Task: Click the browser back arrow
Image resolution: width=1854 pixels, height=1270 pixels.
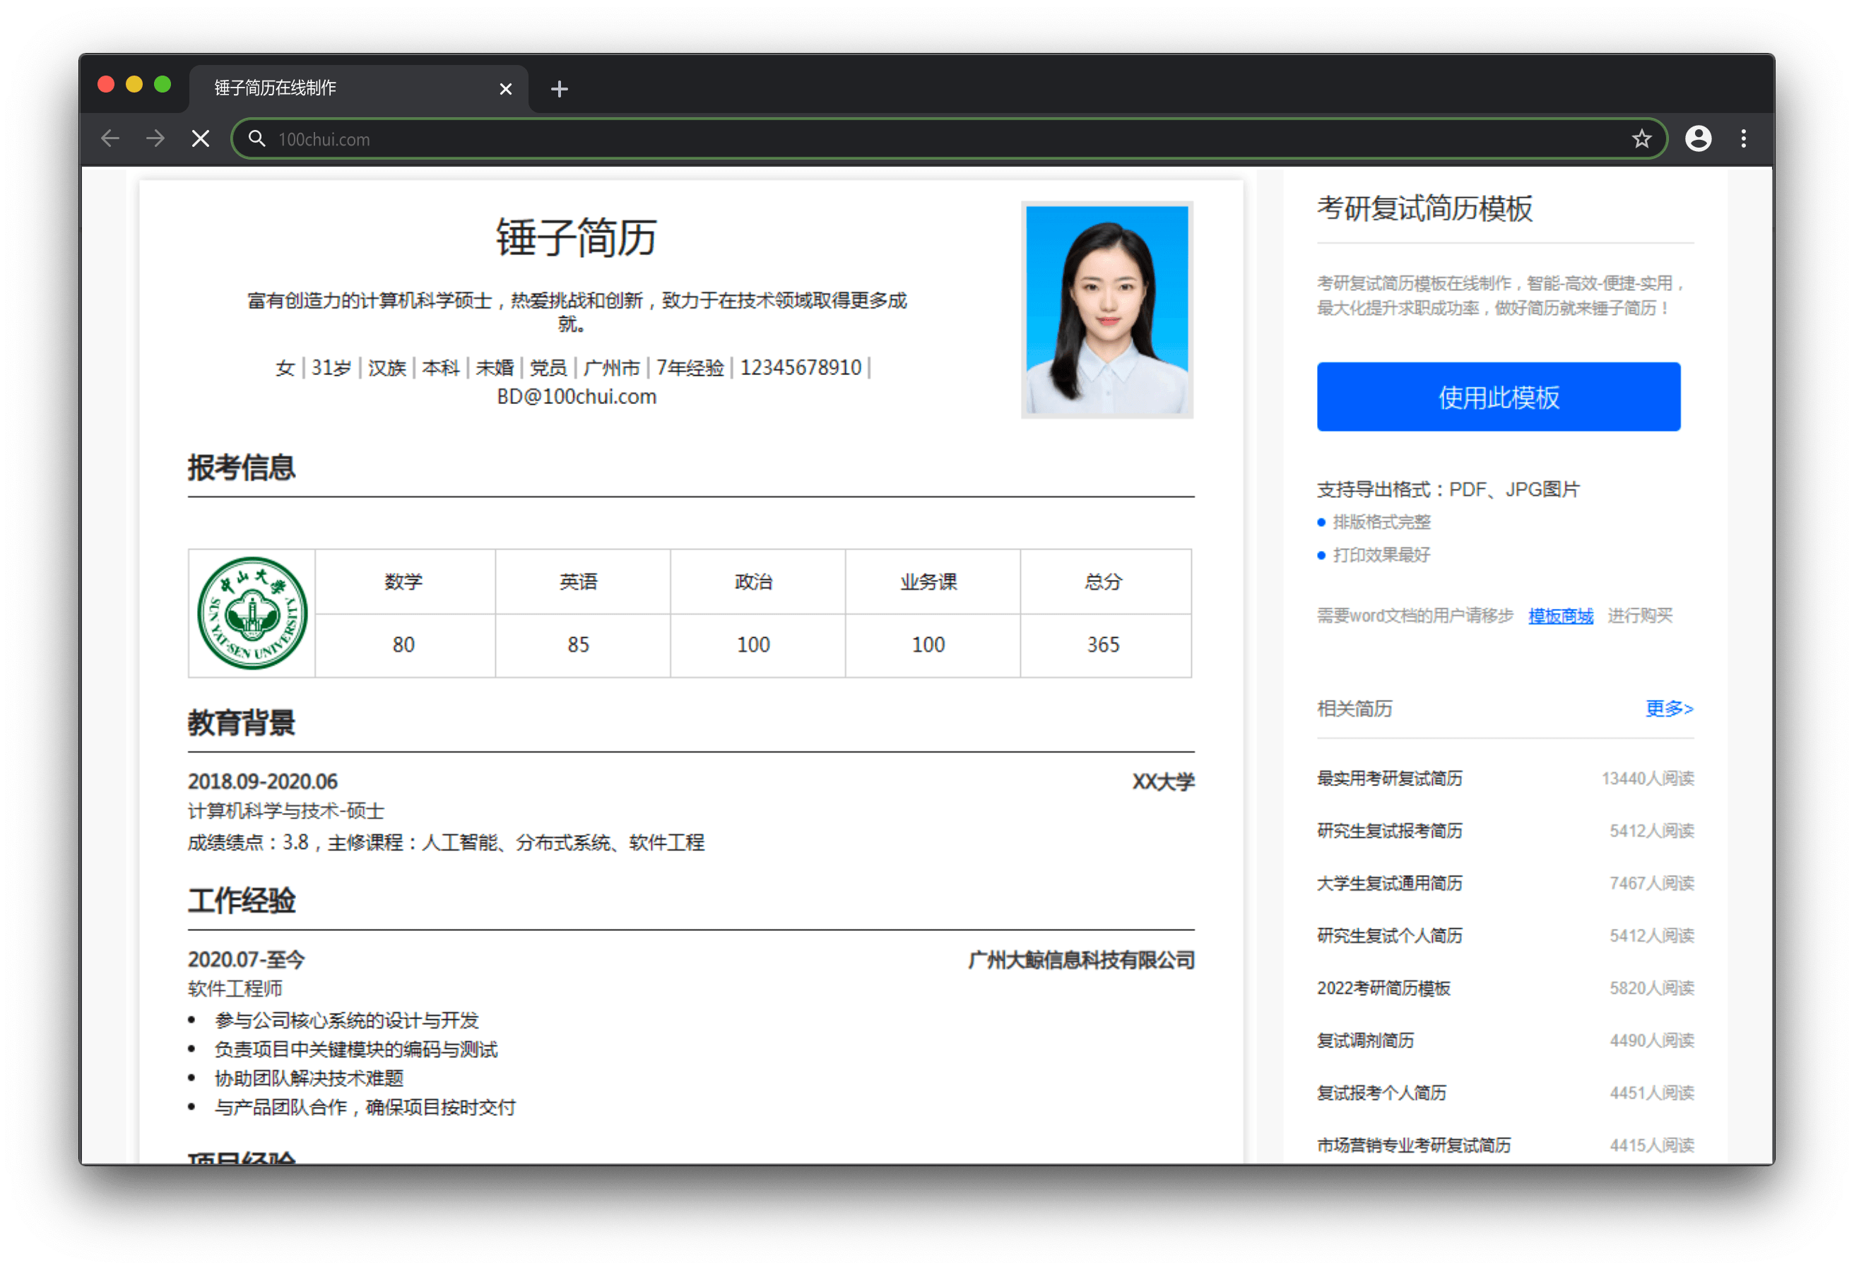Action: point(110,139)
